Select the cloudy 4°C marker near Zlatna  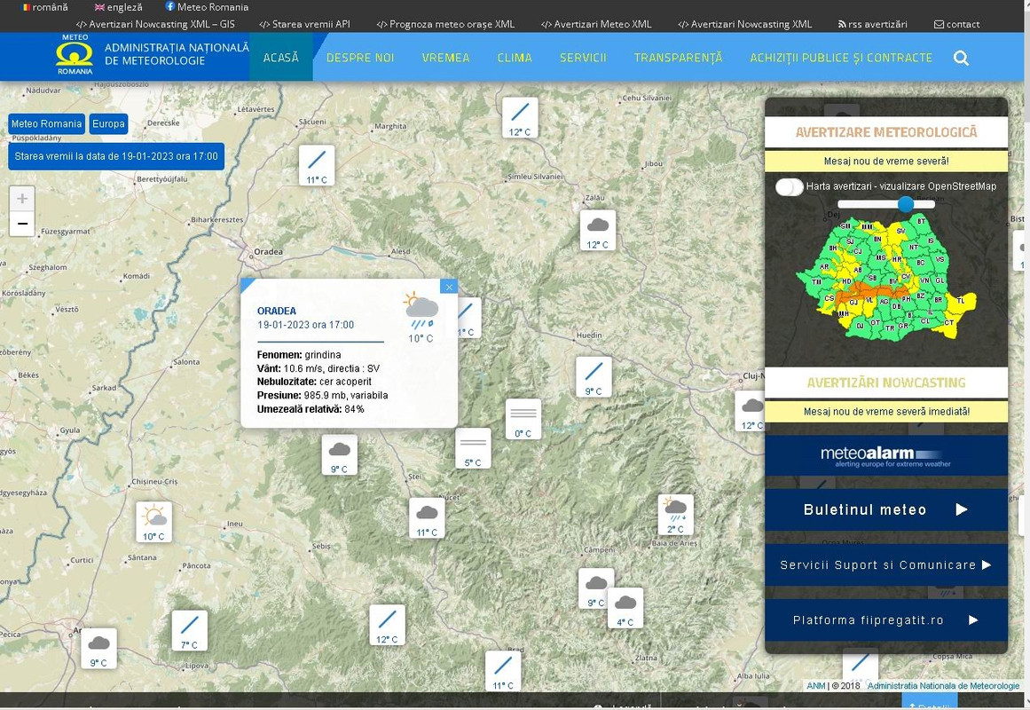(x=625, y=608)
